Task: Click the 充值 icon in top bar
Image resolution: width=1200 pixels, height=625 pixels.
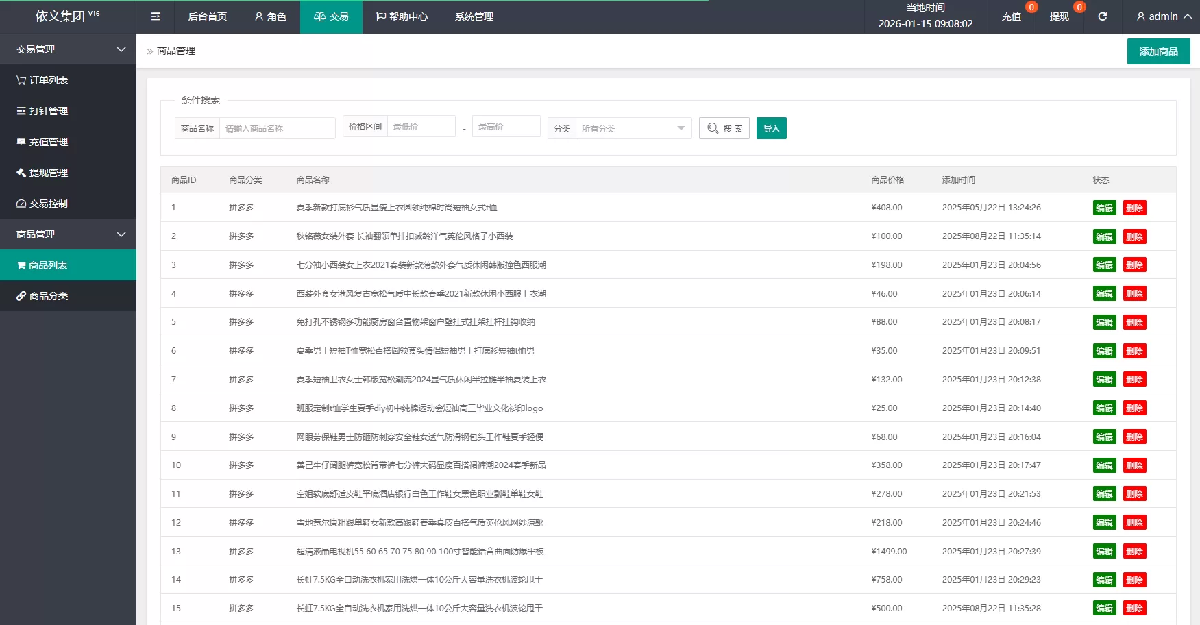Action: click(x=1011, y=16)
